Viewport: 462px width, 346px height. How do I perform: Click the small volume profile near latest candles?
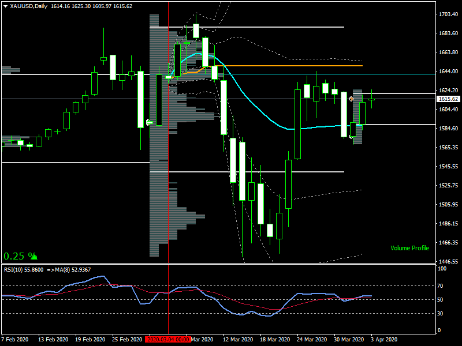[x=357, y=115]
